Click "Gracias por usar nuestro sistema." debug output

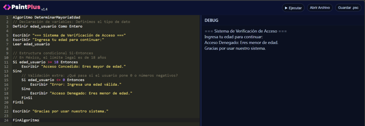235,48
